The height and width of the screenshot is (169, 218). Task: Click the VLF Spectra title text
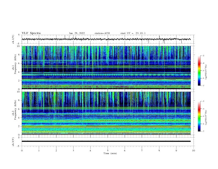(31, 33)
